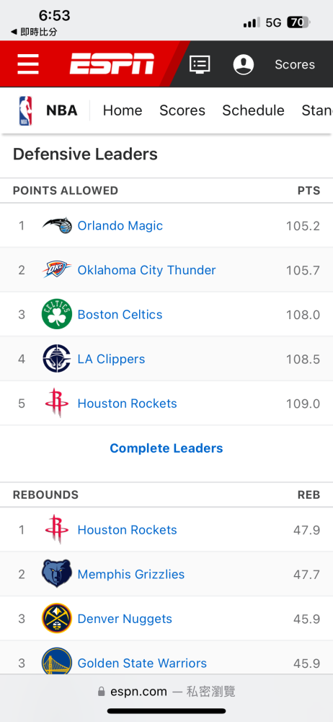The image size is (333, 722).
Task: Tap the LA Clippers logo
Action: [57, 359]
